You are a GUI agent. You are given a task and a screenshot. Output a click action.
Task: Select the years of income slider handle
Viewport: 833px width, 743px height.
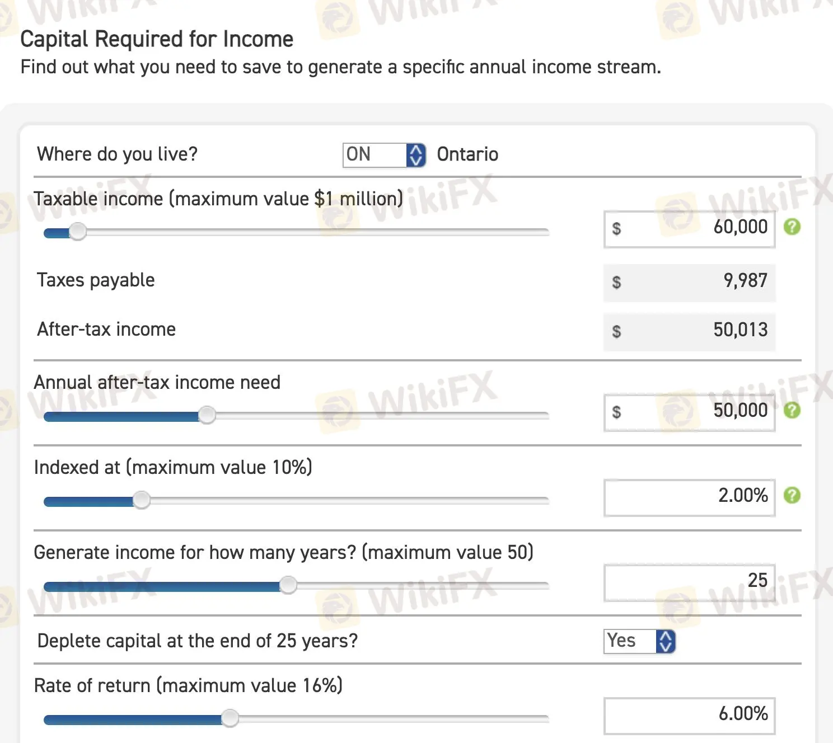288,585
